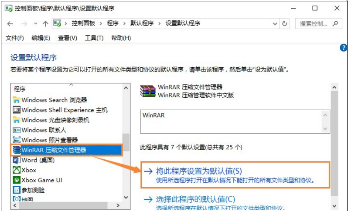Select the Windows Shell Experience 主机 icon
Screen dimensions: 348x211
17,110
